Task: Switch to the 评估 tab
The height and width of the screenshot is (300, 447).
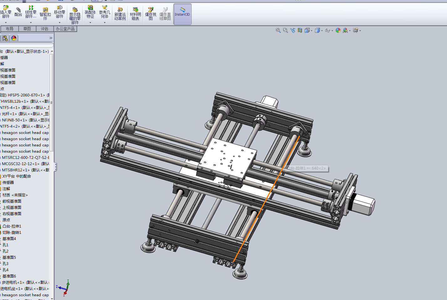Action: tap(45, 29)
